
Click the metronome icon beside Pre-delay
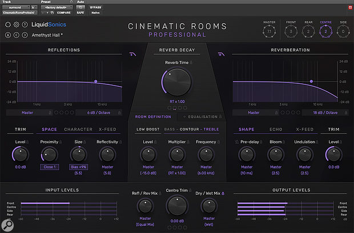pyautogui.click(x=236, y=142)
